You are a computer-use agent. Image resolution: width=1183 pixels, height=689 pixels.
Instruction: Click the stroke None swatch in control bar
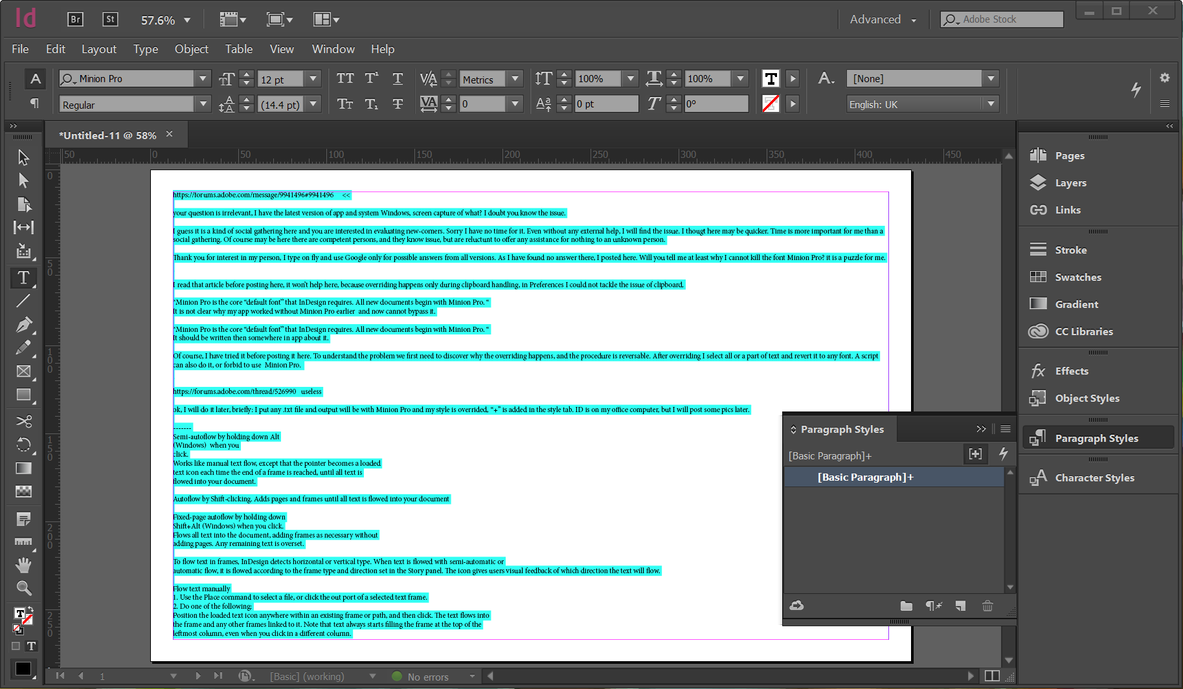pos(771,104)
